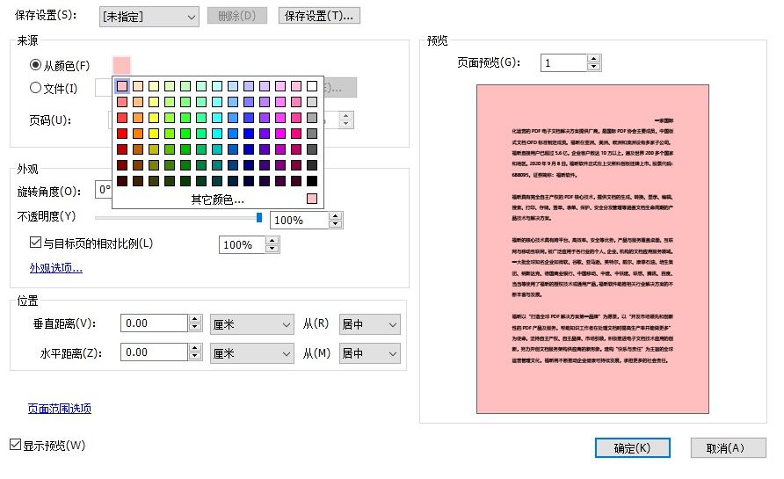This screenshot has width=784, height=479.
Task: Increase the relative scale percentage up arrow
Action: (x=272, y=241)
